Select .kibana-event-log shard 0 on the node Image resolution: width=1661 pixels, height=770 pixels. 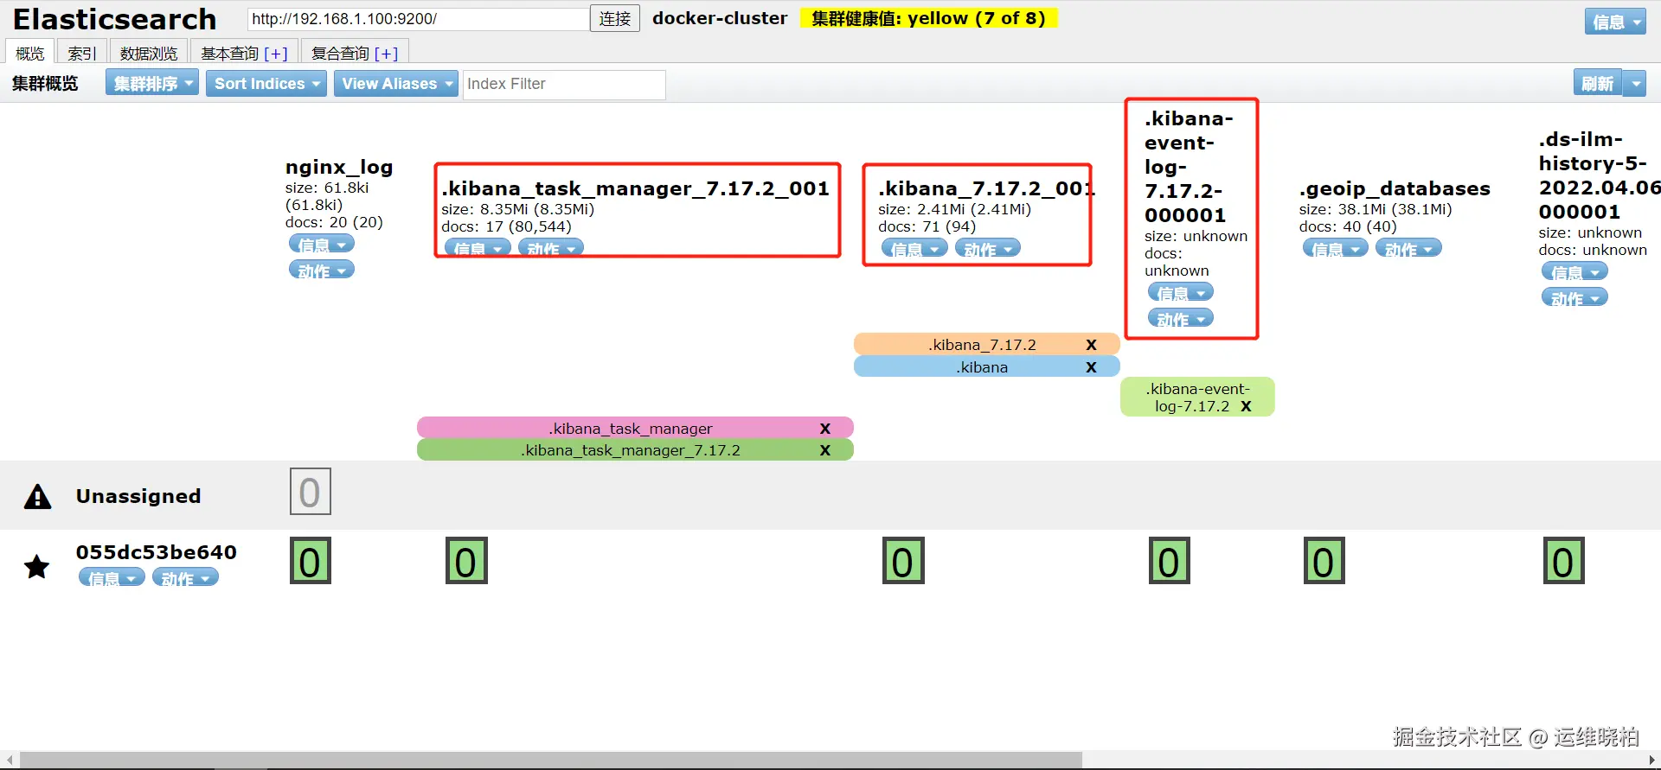(x=1170, y=561)
